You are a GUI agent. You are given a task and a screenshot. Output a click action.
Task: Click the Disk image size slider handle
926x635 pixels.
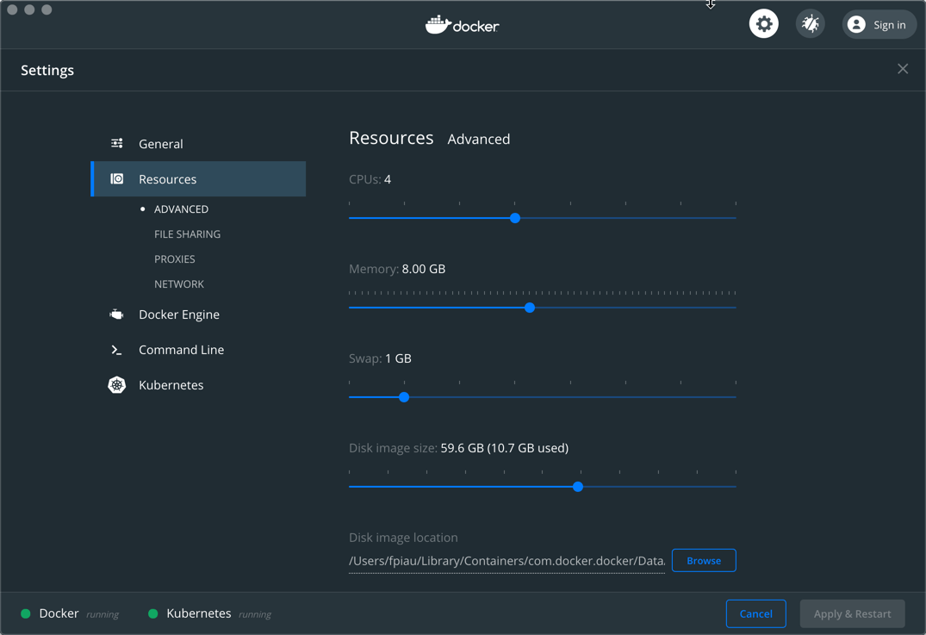click(578, 487)
